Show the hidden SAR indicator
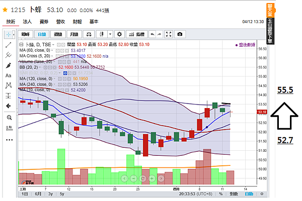 [65, 73]
